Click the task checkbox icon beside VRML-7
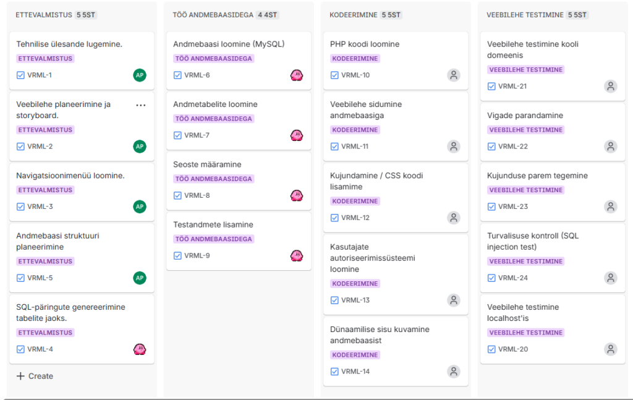The width and height of the screenshot is (633, 400). pyautogui.click(x=177, y=135)
